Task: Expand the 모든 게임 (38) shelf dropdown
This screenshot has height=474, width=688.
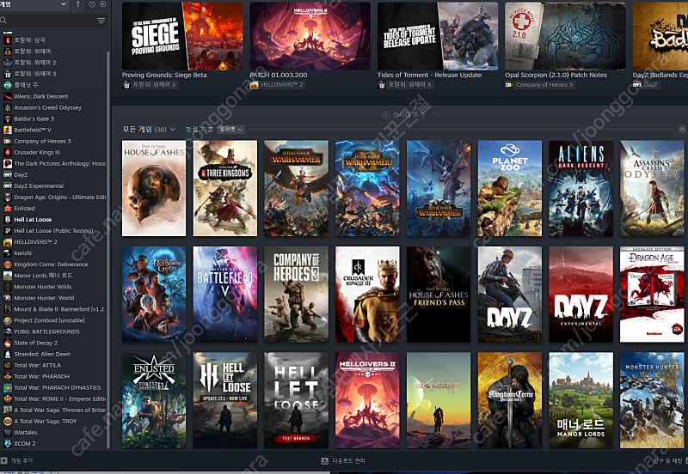Action: (x=149, y=129)
